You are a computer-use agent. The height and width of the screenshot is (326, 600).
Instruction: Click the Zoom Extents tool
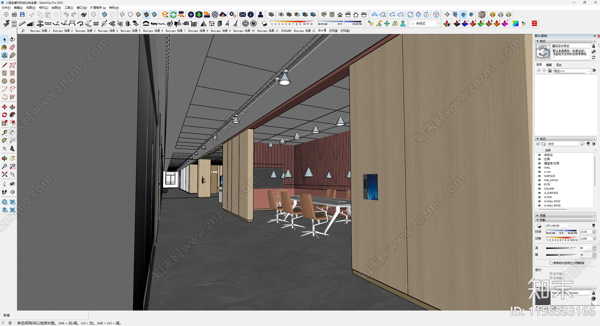pyautogui.click(x=4, y=174)
